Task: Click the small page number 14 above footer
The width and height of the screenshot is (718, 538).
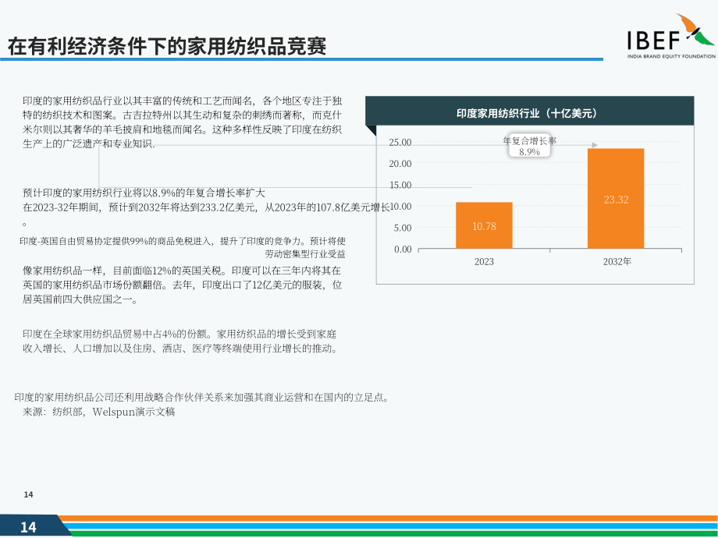Action: pos(28,494)
